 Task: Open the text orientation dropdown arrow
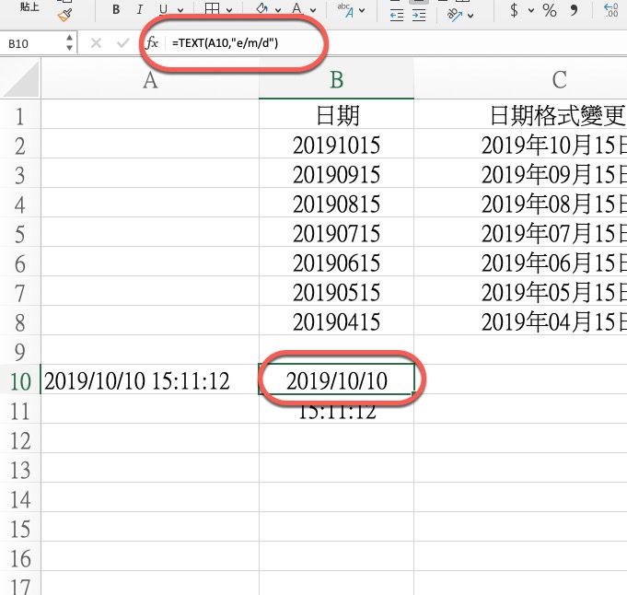tap(470, 16)
